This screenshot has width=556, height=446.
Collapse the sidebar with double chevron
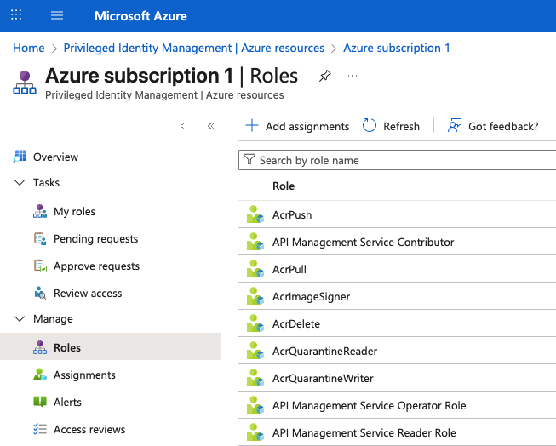click(210, 126)
